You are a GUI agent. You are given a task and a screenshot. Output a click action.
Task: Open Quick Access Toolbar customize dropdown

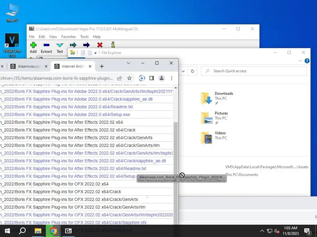[95, 53]
